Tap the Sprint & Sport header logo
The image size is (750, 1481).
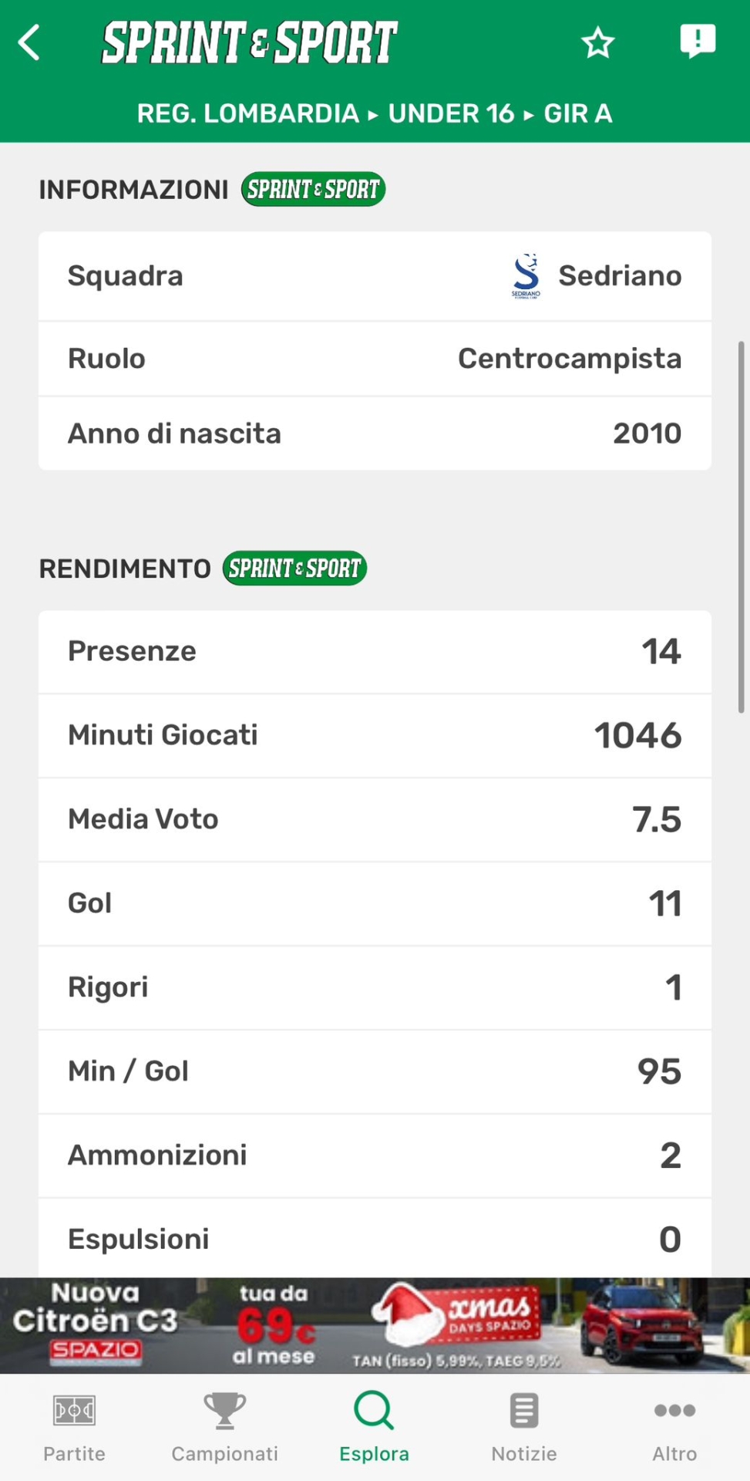coord(250,42)
